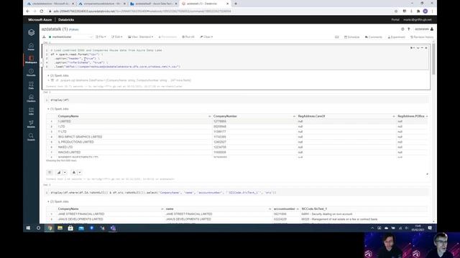Open Microsoft Teams from the taskbar
This screenshot has width=460, height=258.
113,228
